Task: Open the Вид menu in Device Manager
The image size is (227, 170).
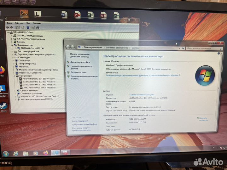Action: coord(28,23)
